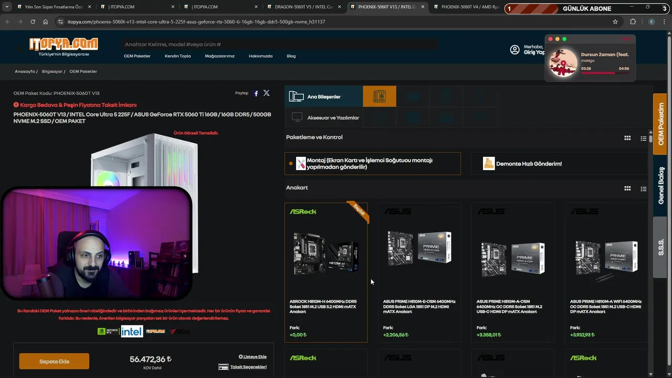672x378 pixels.
Task: Go to Bilgisayar in the breadcrumb
Action: [x=52, y=71]
